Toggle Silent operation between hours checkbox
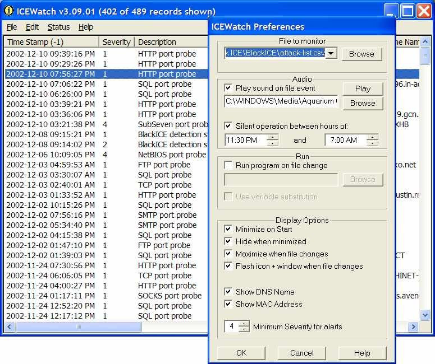The width and height of the screenshot is (435, 364). coord(228,126)
